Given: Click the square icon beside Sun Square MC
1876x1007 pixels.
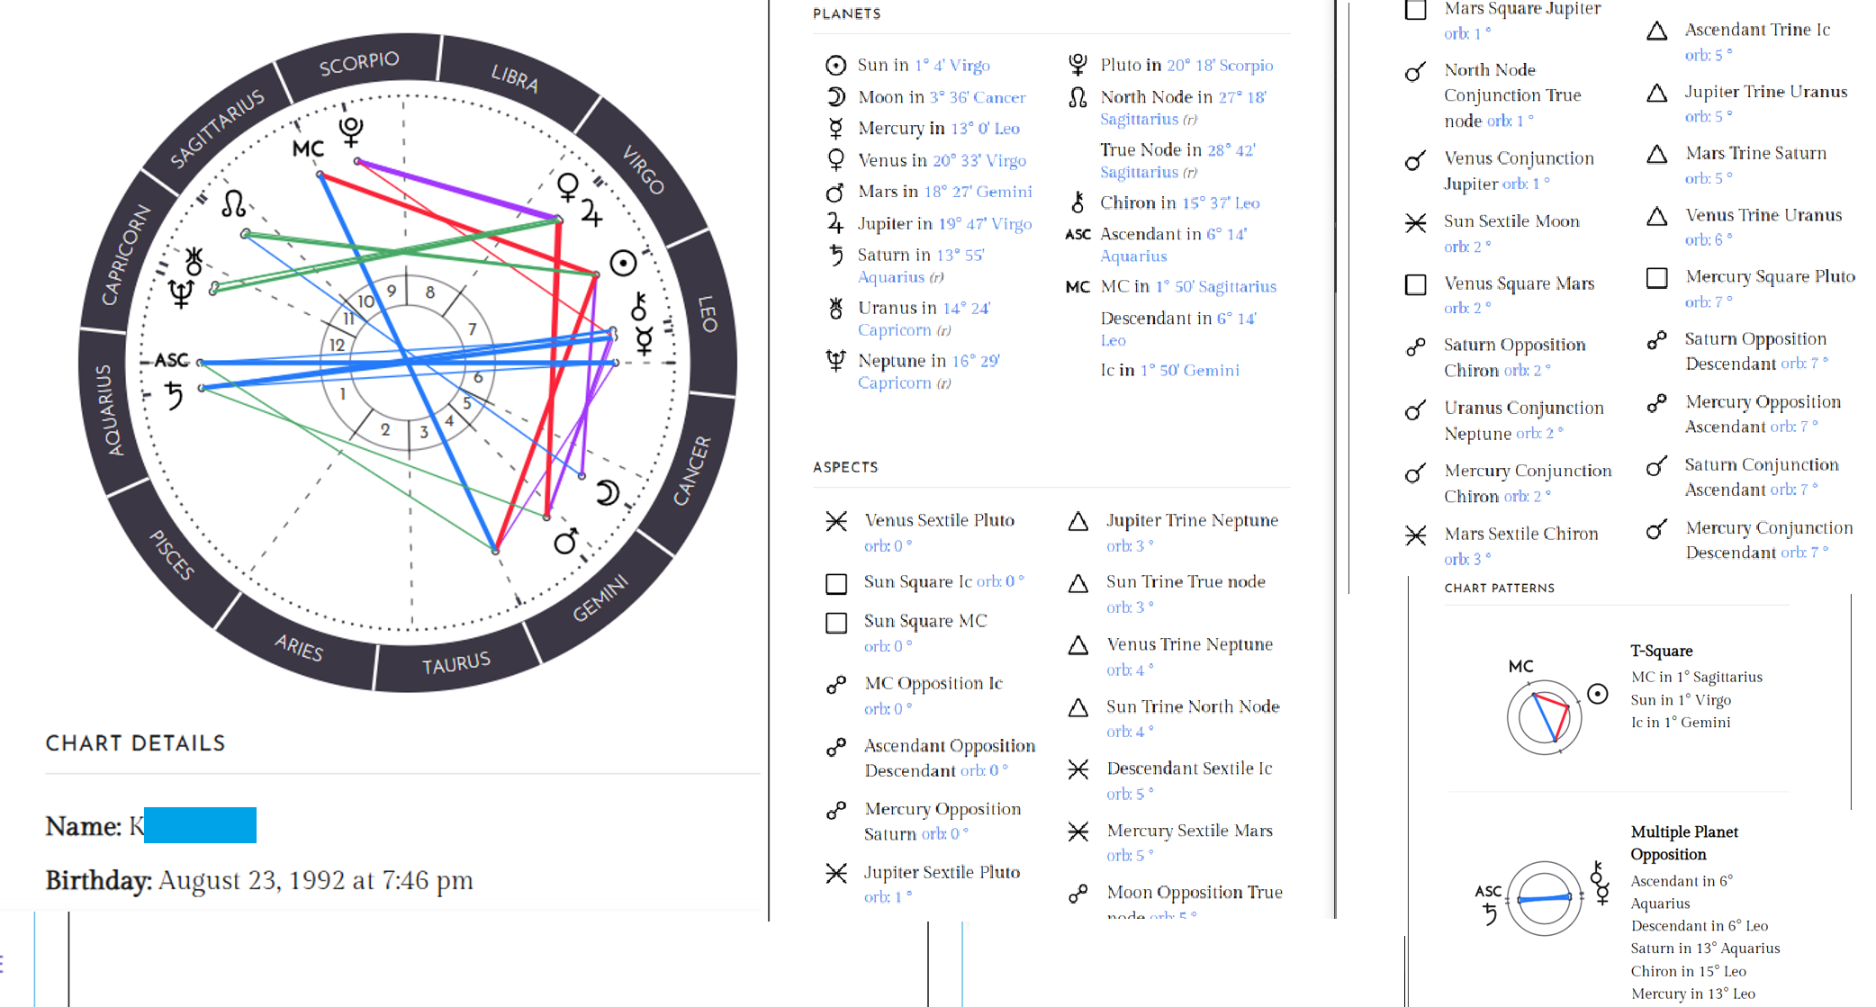Looking at the screenshot, I should 836,623.
